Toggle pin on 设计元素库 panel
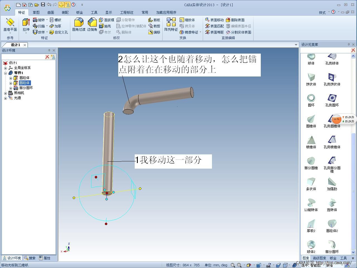This screenshot has width=357, height=268. coord(349,44)
